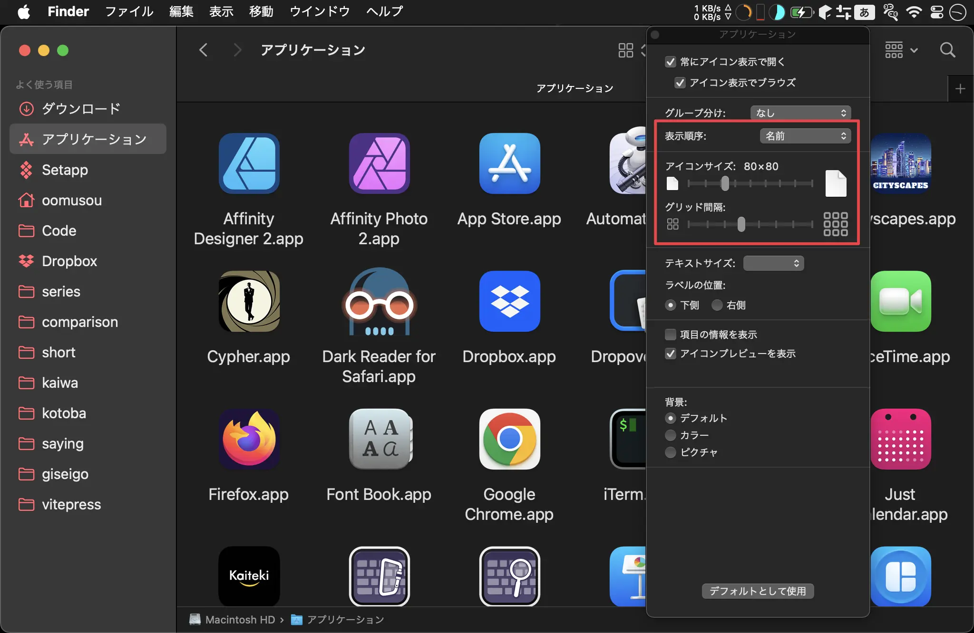Select the Kaiteki app icon
Image resolution: width=974 pixels, height=633 pixels.
click(x=249, y=576)
